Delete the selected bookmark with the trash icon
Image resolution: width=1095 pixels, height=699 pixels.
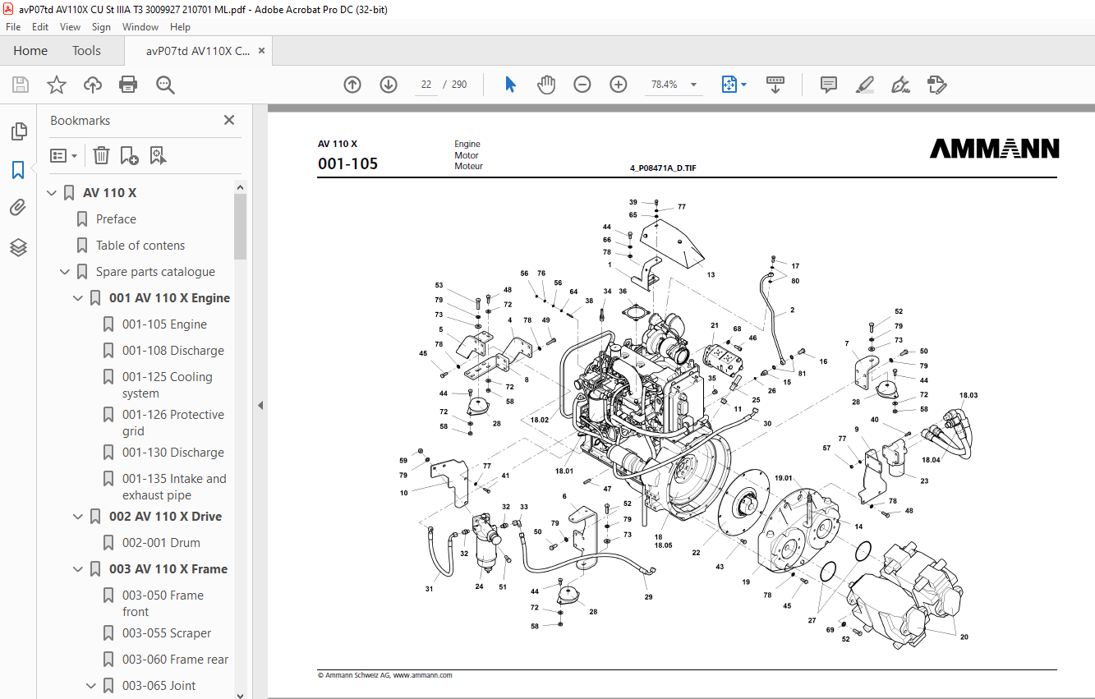(x=101, y=155)
